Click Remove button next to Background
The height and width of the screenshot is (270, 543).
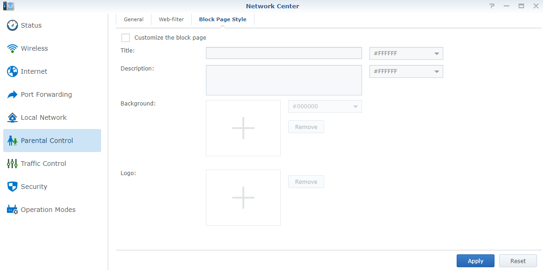point(306,127)
